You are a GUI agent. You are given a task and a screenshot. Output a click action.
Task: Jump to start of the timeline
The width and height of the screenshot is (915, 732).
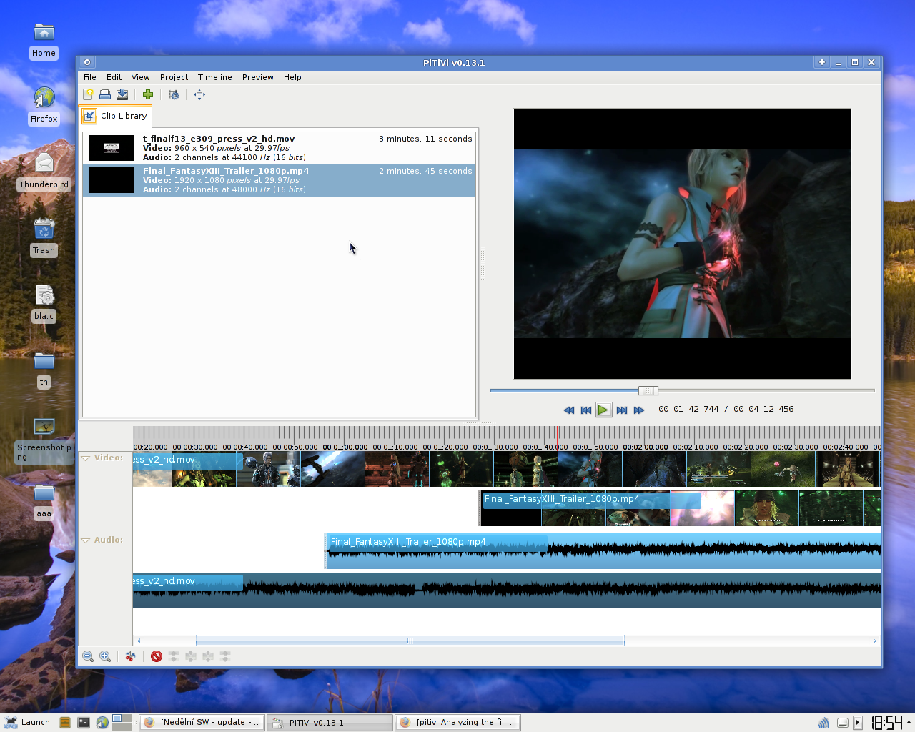pos(586,410)
